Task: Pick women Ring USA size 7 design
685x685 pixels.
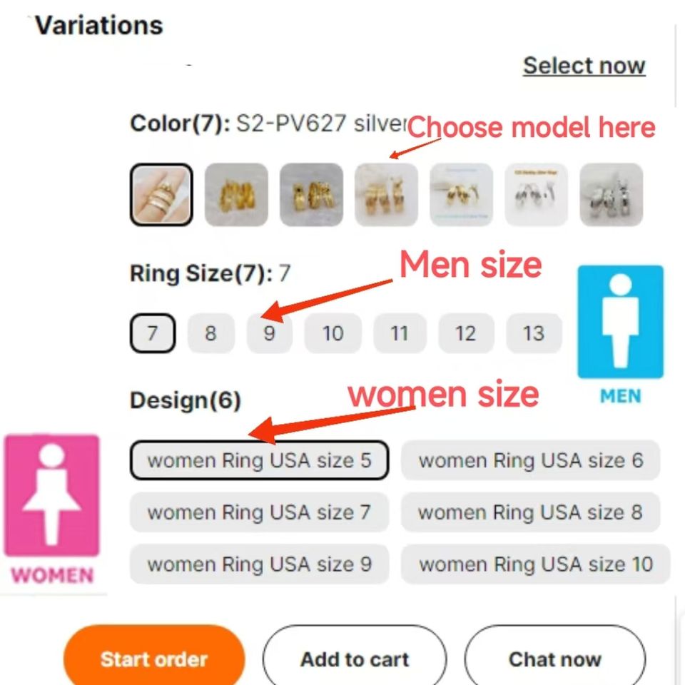Action: tap(260, 512)
